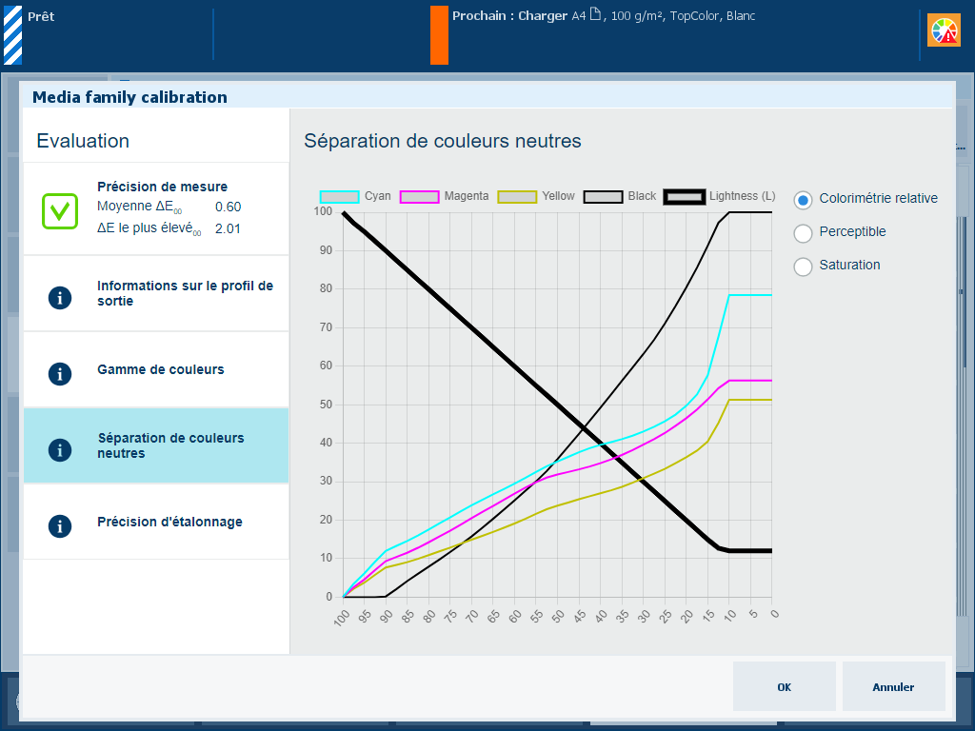The width and height of the screenshot is (975, 731).
Task: Click info icon beside Précision d'étalonnage
Action: (60, 524)
